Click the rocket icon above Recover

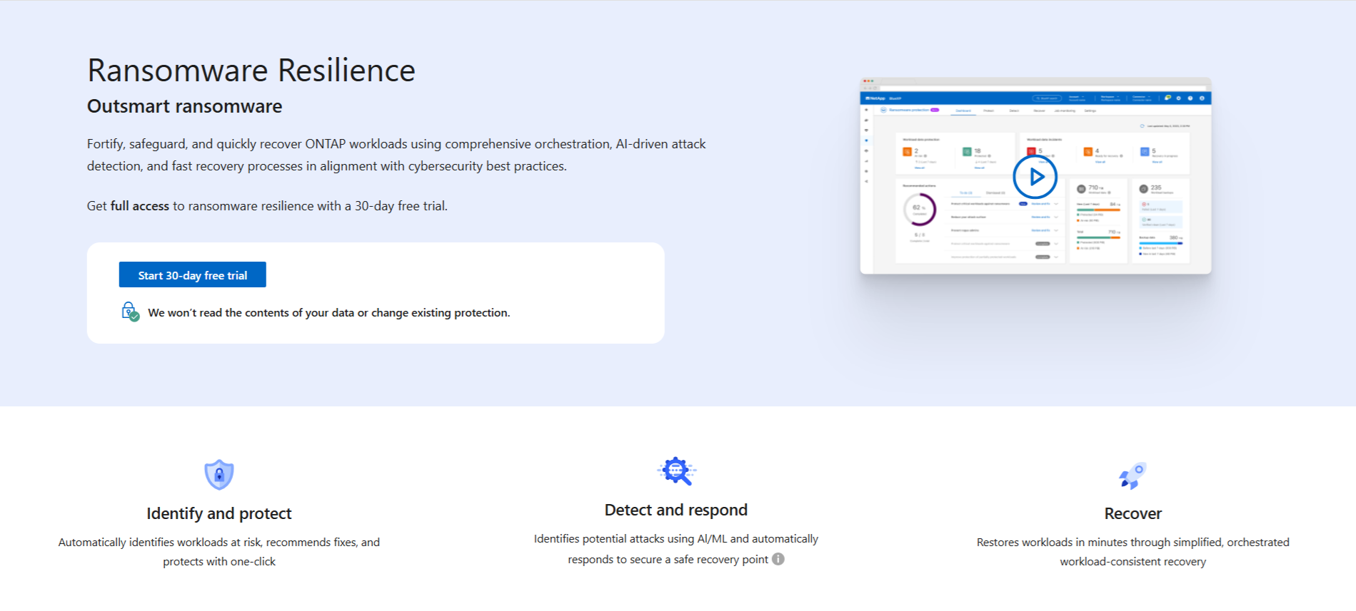[1132, 476]
